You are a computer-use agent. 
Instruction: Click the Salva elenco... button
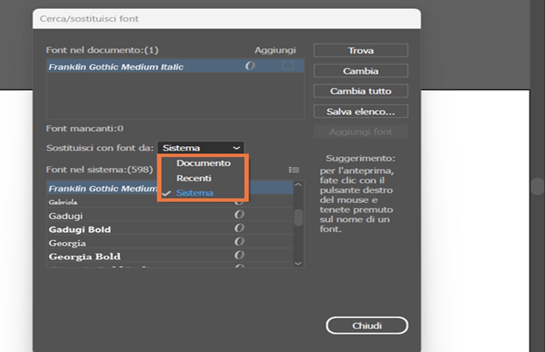pos(361,111)
